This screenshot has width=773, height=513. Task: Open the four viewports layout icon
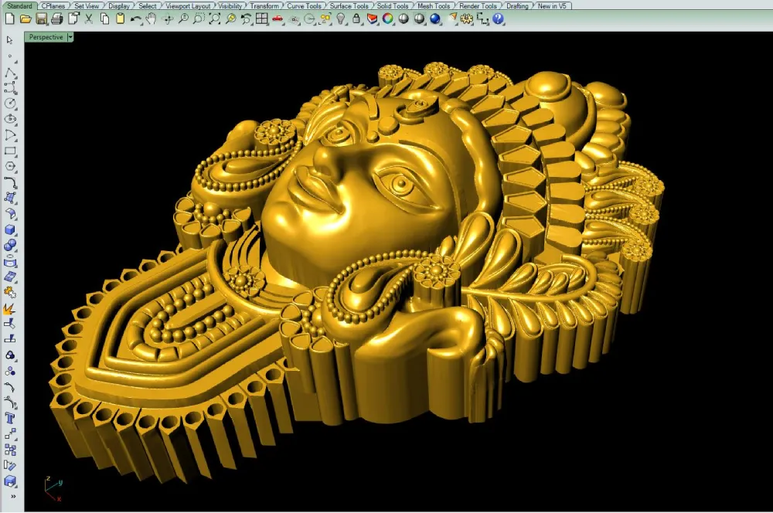[x=262, y=19]
